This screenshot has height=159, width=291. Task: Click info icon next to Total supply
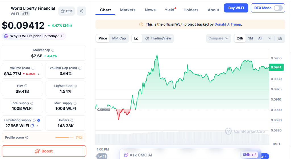[x=32, y=103]
